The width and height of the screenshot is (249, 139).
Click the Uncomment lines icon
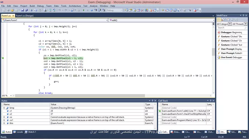pos(54,10)
